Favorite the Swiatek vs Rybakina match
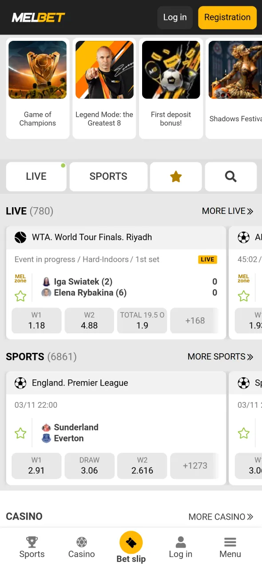 pos(20,296)
